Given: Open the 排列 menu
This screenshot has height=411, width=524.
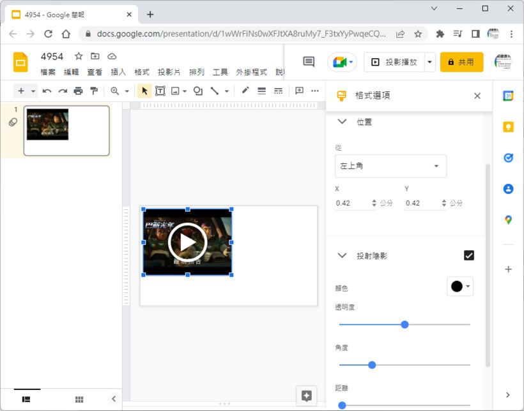Looking at the screenshot, I should pos(197,71).
